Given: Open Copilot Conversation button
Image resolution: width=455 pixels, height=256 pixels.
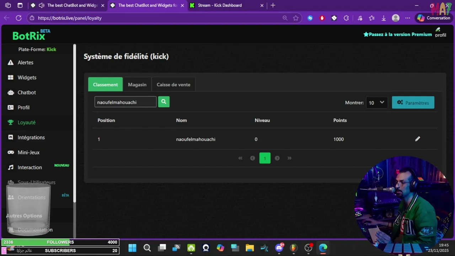Looking at the screenshot, I should (x=434, y=18).
